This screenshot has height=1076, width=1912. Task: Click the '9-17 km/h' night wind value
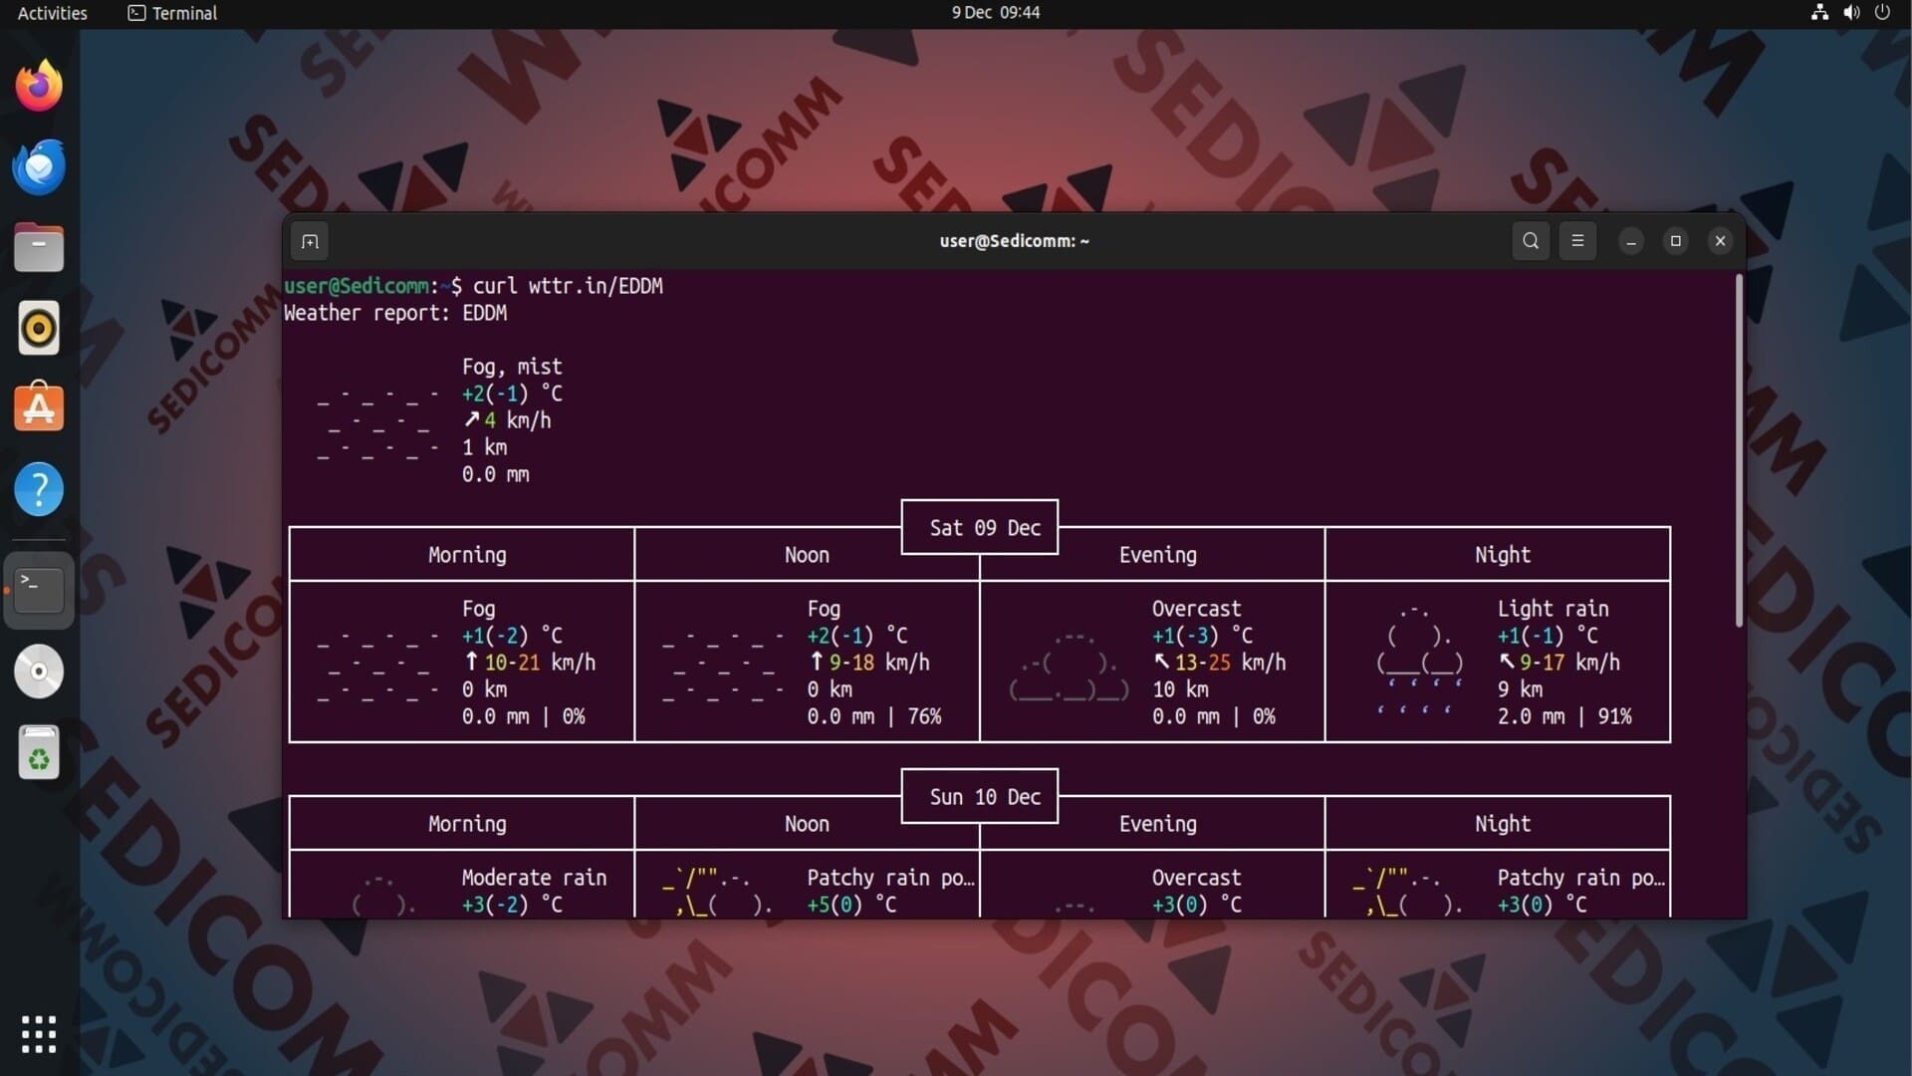pos(1569,663)
